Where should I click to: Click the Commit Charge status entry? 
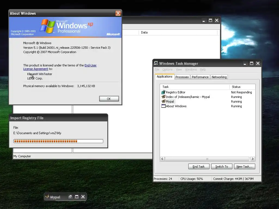point(233,179)
